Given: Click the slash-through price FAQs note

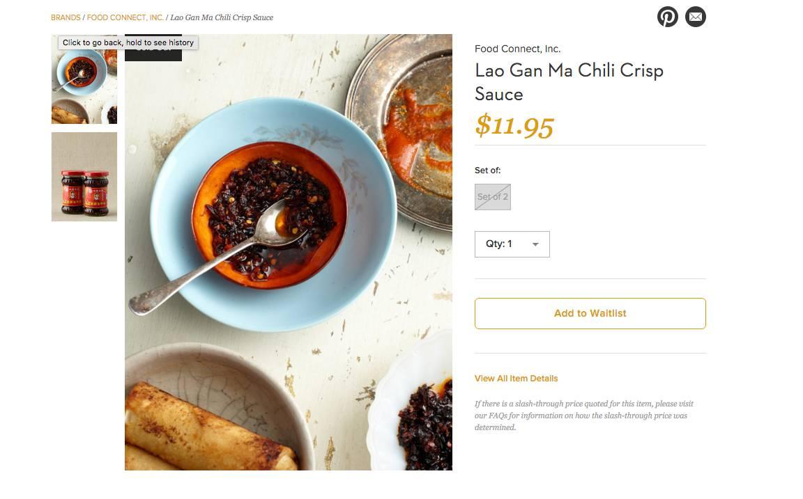Looking at the screenshot, I should pyautogui.click(x=584, y=415).
